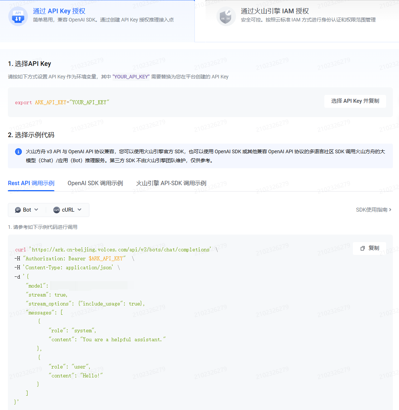Open the SDK使用指南 link

point(374,210)
